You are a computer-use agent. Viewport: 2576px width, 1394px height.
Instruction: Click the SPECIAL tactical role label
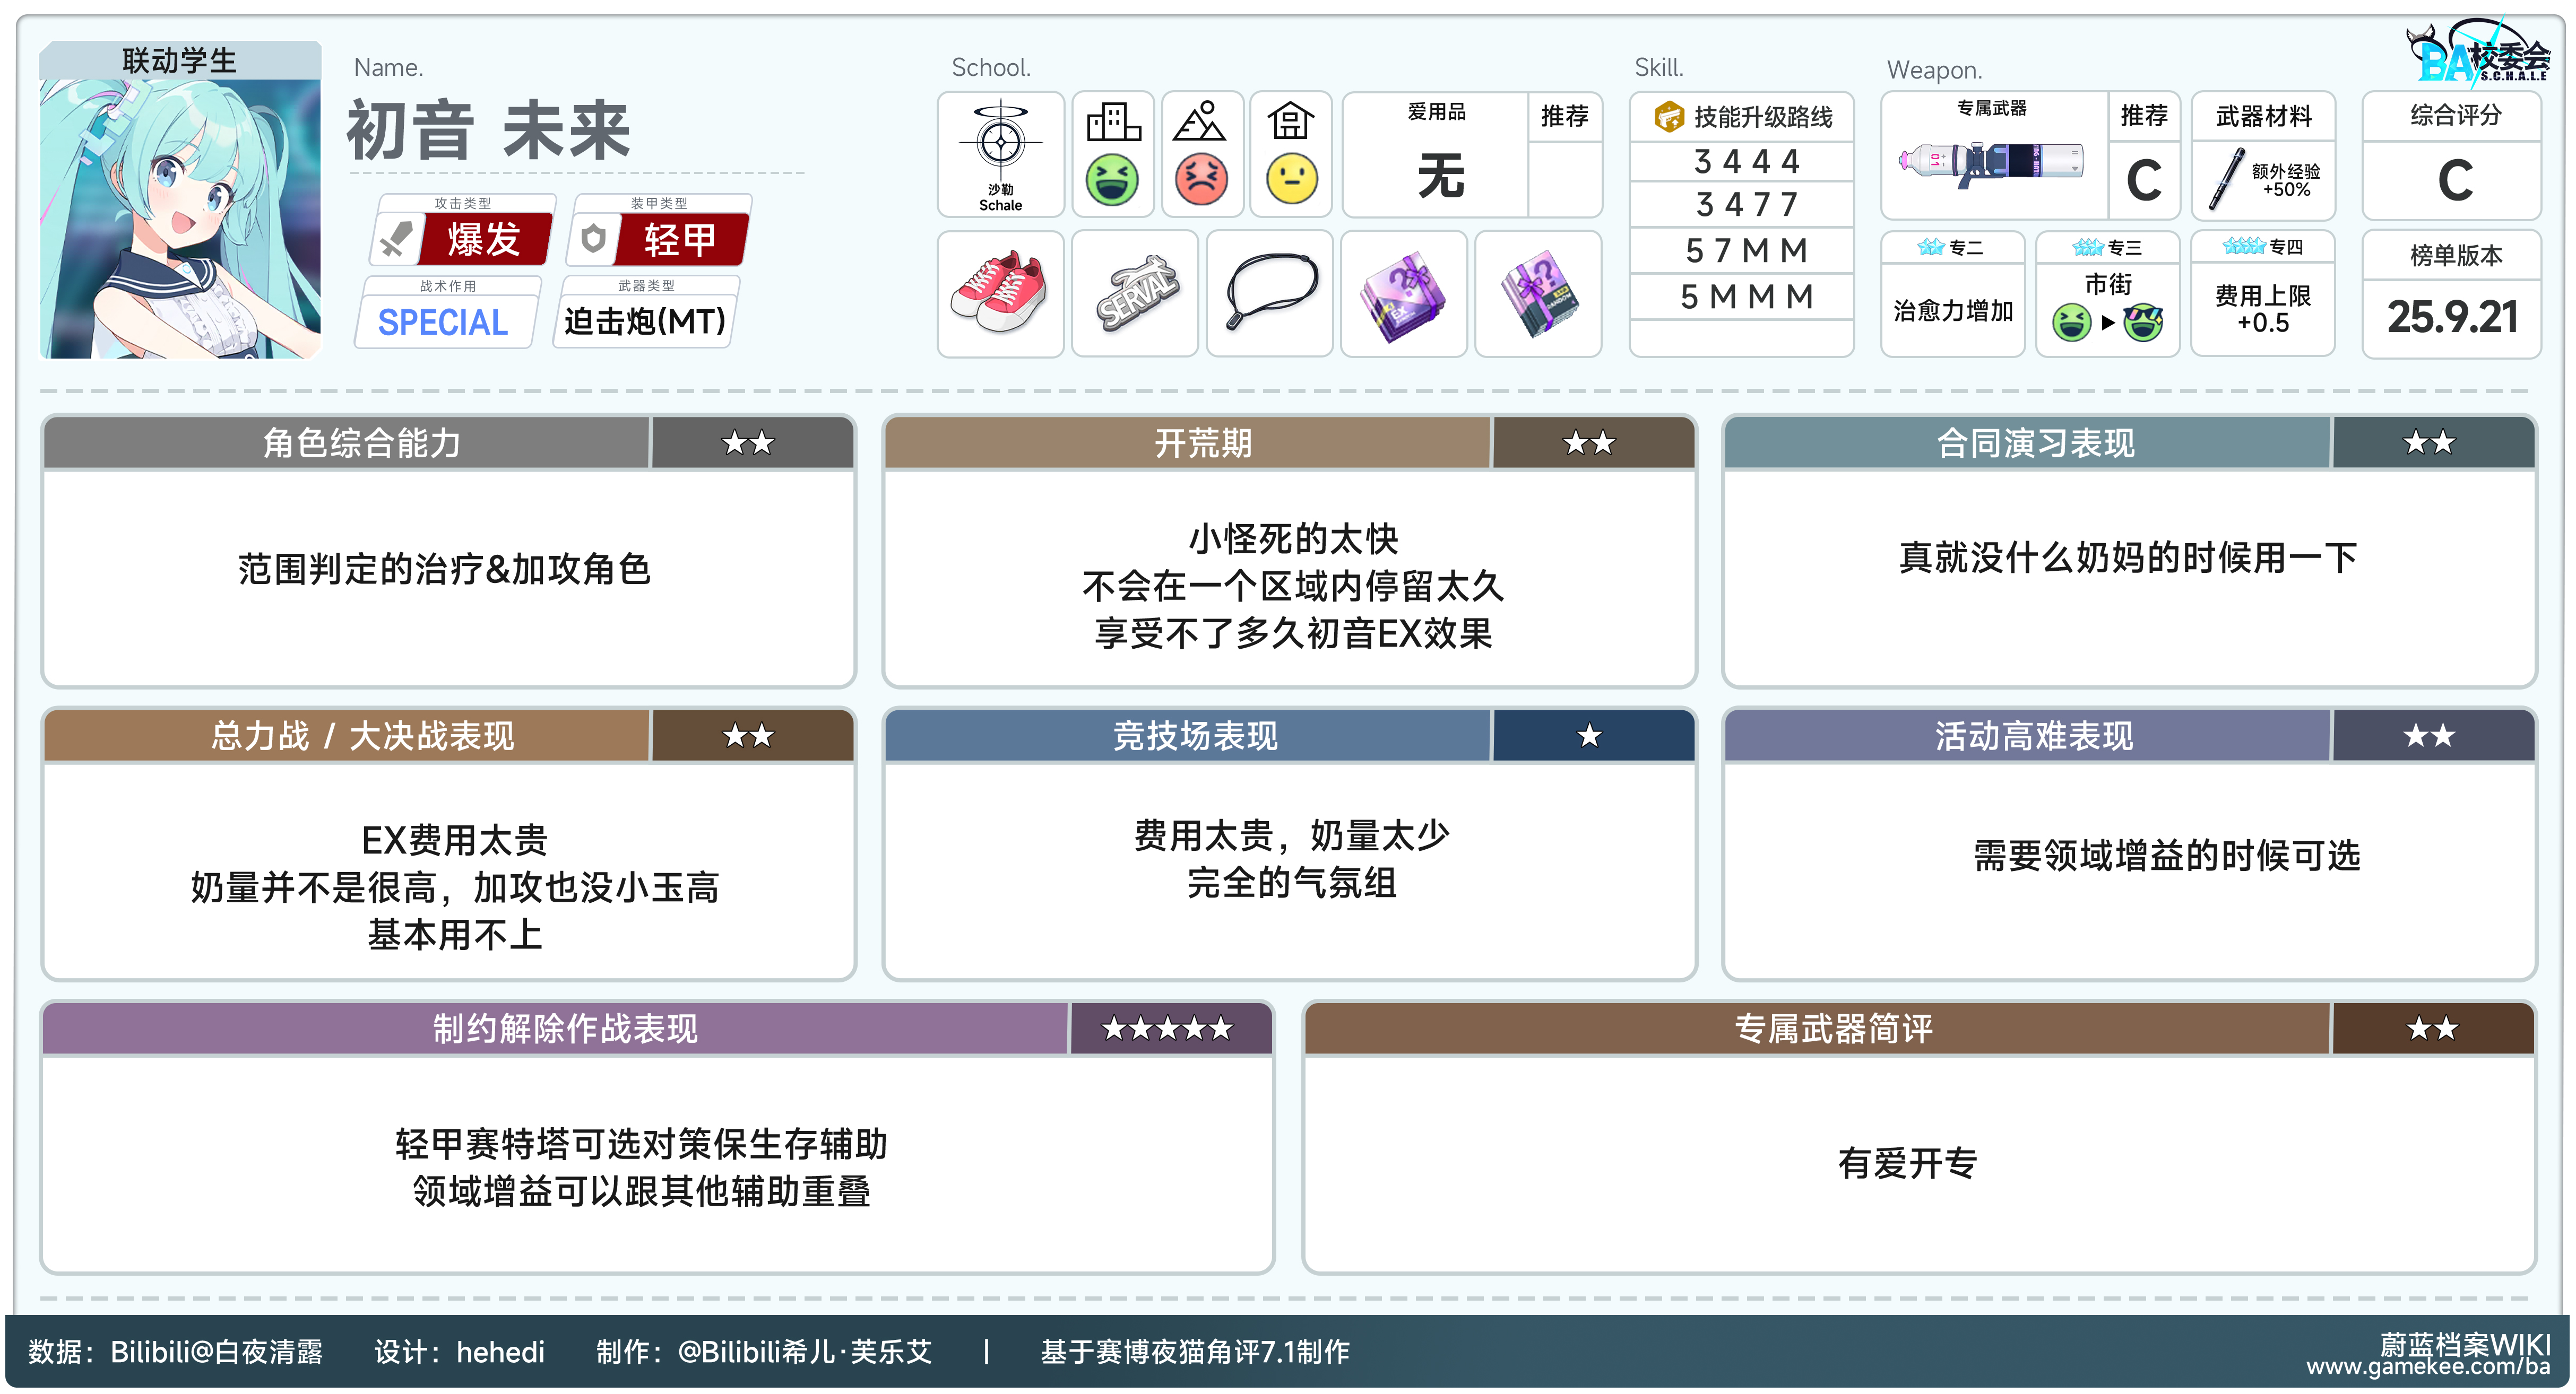point(443,322)
